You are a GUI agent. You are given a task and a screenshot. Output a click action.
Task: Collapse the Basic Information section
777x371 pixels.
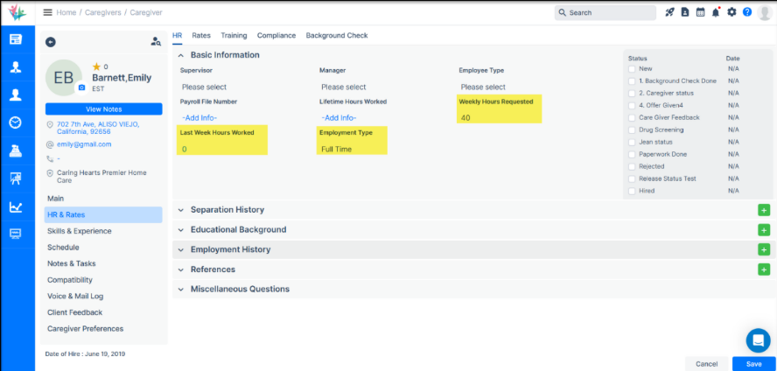[x=181, y=55]
